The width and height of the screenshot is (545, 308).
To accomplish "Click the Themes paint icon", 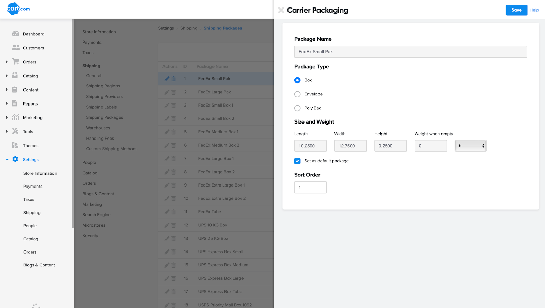I will click(x=15, y=145).
